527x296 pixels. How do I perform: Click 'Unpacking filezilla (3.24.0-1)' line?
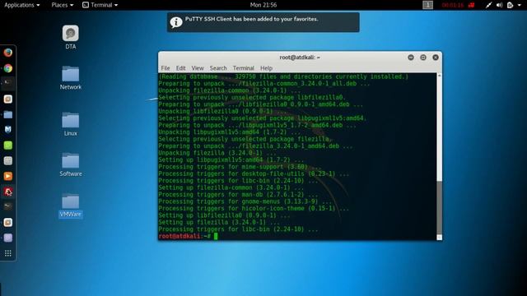point(217,153)
